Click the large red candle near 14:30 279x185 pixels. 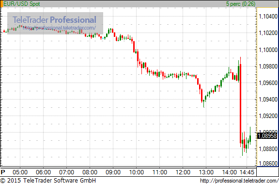(x=241, y=103)
